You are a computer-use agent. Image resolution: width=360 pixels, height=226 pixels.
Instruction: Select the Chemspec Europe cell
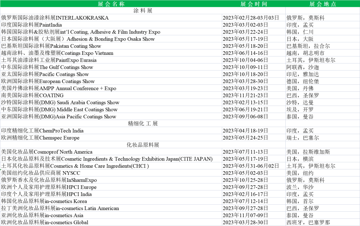(111, 138)
